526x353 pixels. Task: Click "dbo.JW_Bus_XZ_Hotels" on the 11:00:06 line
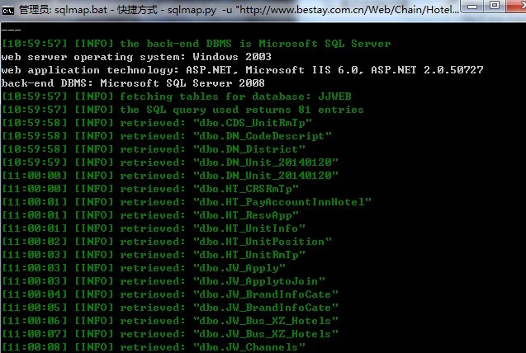(266, 321)
